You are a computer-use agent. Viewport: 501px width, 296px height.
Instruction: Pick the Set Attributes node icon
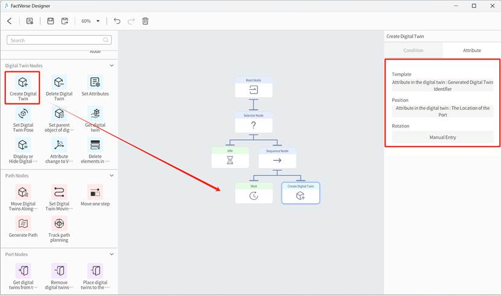[x=95, y=83]
